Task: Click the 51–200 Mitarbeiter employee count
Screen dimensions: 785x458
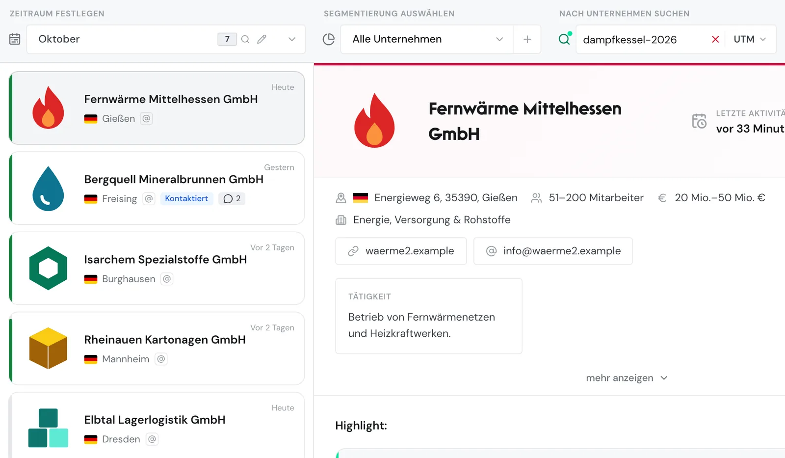Action: coord(596,197)
